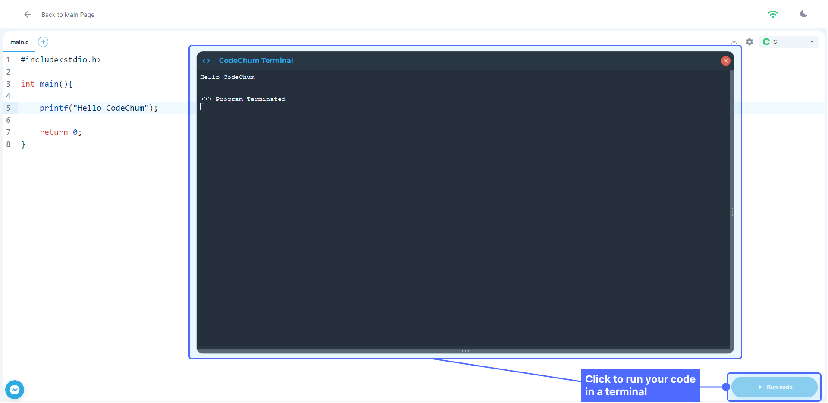828x403 pixels.
Task: Click the terminal's vertical resize handle
Action: [732, 212]
